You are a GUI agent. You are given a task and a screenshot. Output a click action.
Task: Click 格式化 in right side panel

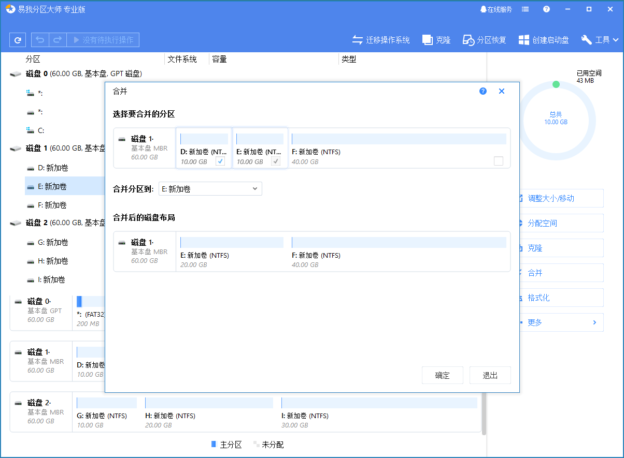(x=561, y=298)
